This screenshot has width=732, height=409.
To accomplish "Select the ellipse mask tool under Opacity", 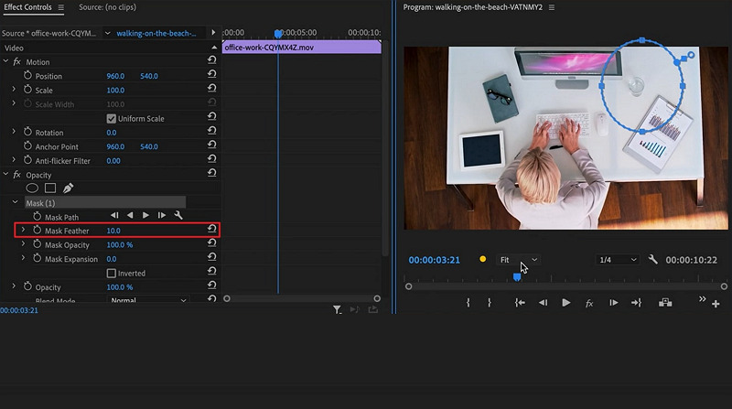I will (32, 188).
